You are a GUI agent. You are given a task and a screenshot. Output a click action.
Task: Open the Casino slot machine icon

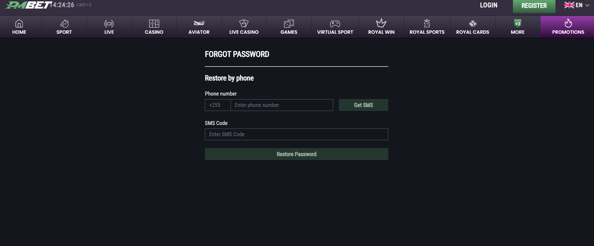point(154,24)
